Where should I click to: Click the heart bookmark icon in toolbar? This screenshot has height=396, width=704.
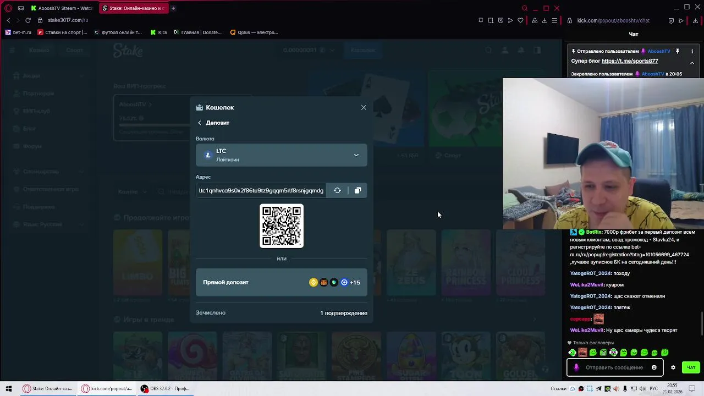pos(520,20)
